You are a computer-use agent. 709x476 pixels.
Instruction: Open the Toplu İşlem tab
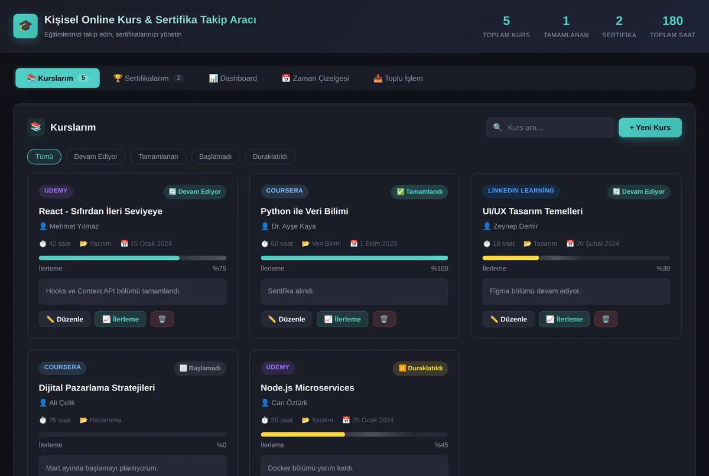(x=398, y=78)
